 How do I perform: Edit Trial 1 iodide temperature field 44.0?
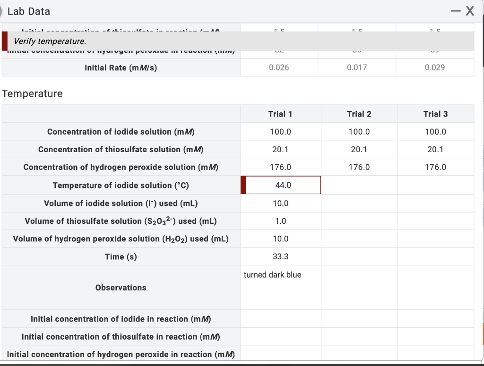tap(281, 185)
